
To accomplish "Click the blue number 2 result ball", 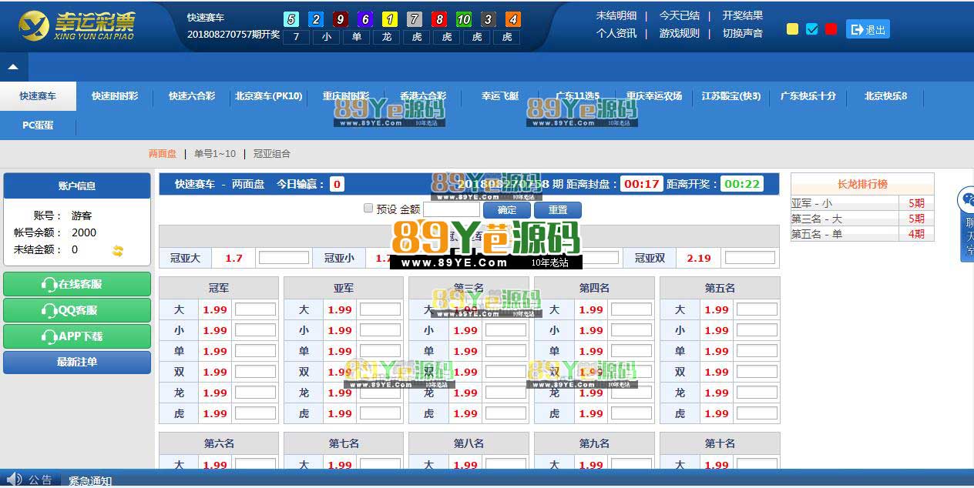I will click(316, 20).
